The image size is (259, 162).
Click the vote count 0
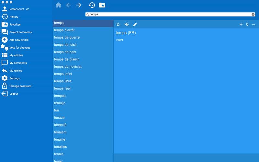[x=247, y=25]
